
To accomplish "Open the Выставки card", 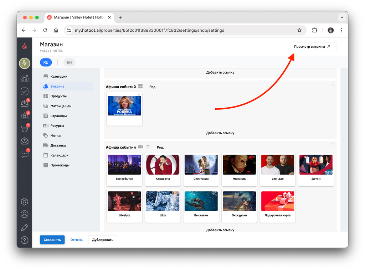I will pos(201,206).
